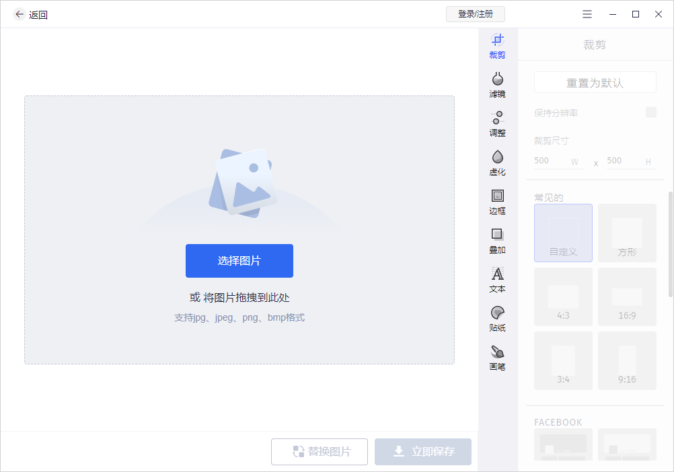Click the 或 将图片拖拽到此处 text
This screenshot has width=674, height=472.
click(x=239, y=297)
